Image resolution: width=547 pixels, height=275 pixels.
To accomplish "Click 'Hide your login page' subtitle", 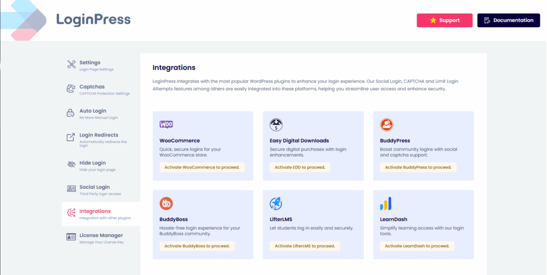I will point(97,170).
